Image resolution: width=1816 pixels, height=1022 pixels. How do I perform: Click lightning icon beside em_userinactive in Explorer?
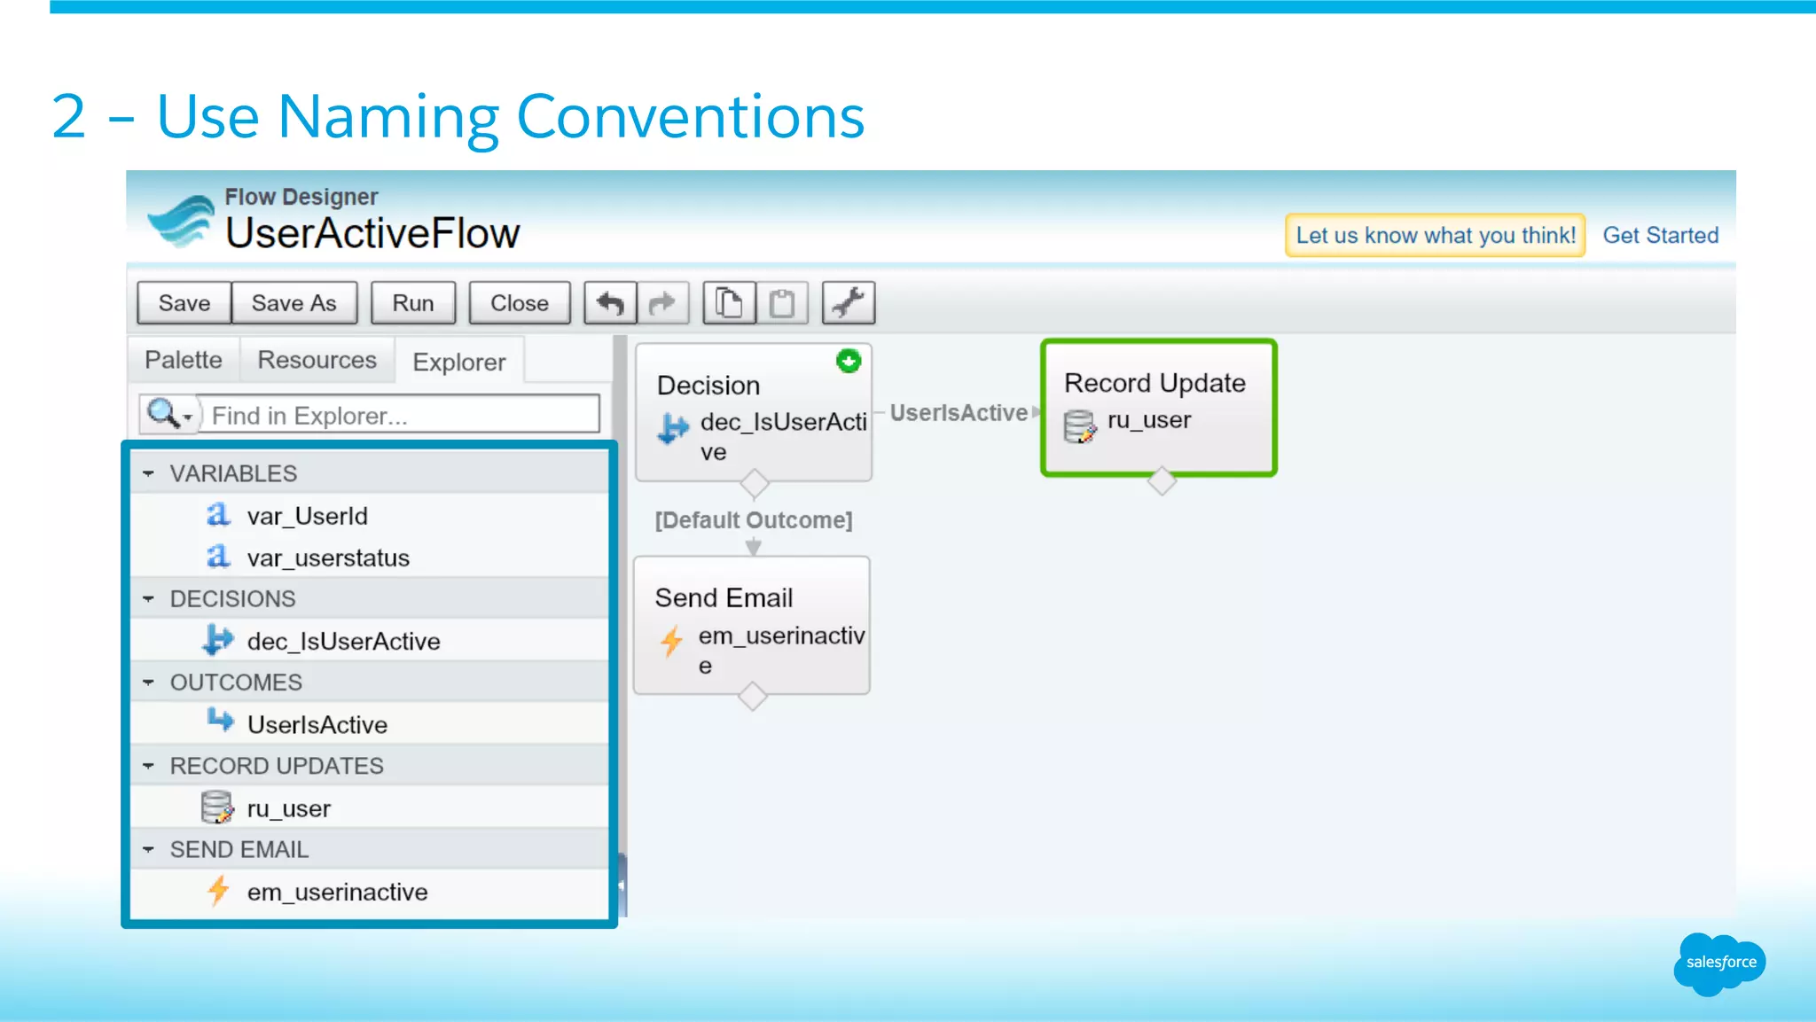(218, 890)
